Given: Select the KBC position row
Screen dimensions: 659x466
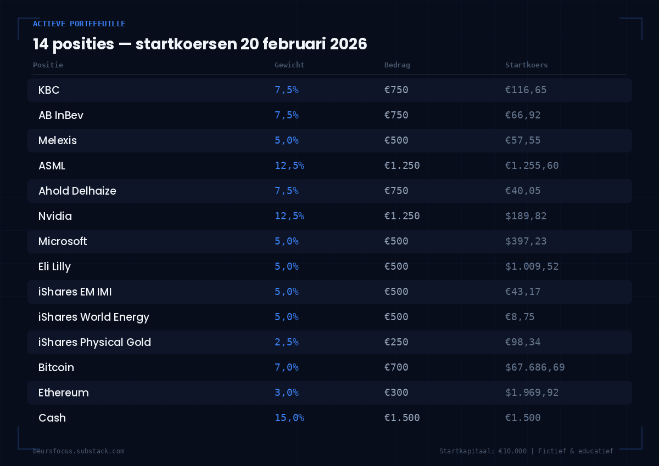Looking at the screenshot, I should click(49, 90).
